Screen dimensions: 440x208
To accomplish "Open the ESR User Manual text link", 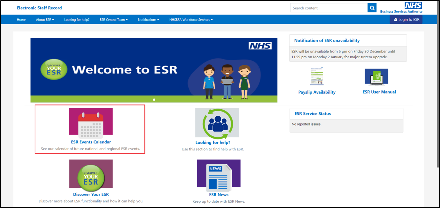I will pos(379,92).
